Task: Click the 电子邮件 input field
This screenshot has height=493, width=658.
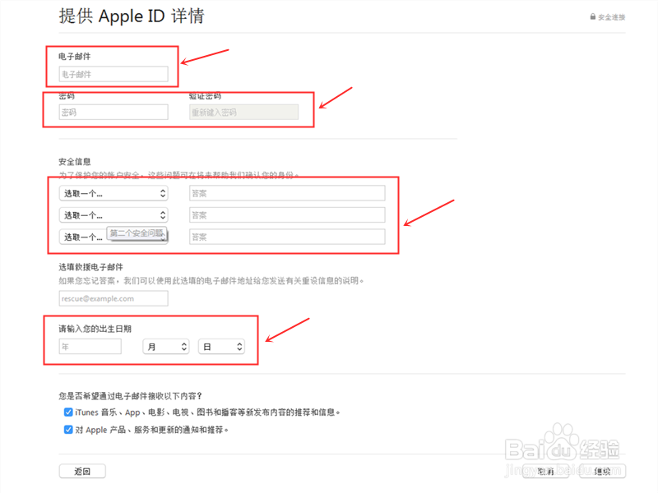Action: pos(114,74)
